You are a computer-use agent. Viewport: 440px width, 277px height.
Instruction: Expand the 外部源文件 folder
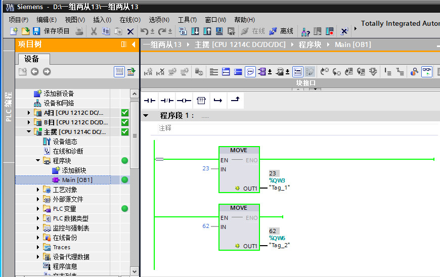pos(38,199)
